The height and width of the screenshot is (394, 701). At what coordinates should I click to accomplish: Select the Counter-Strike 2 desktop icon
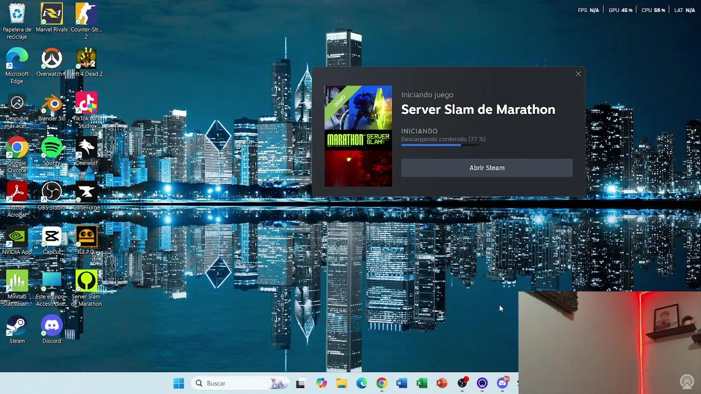(86, 21)
